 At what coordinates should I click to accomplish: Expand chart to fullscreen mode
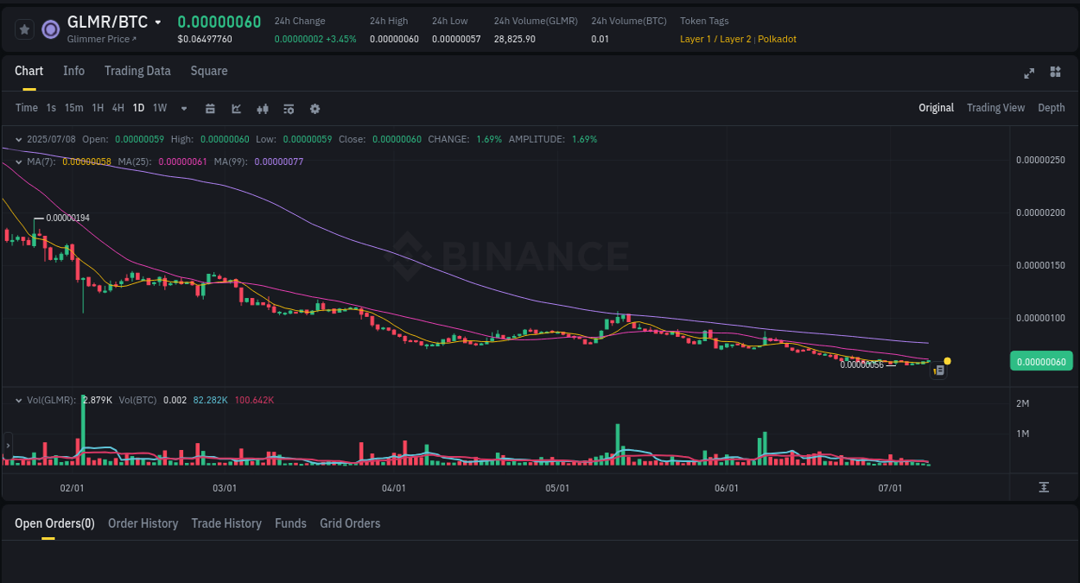[x=1029, y=73]
